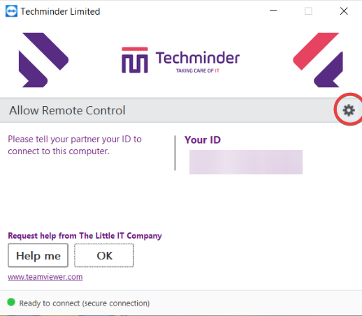Click the greyed-out maximize window button
The width and height of the screenshot is (362, 316).
[x=308, y=11]
